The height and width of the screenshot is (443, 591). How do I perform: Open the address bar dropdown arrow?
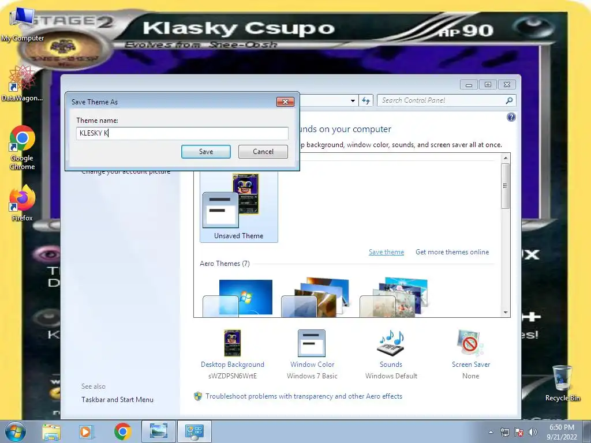click(x=353, y=100)
